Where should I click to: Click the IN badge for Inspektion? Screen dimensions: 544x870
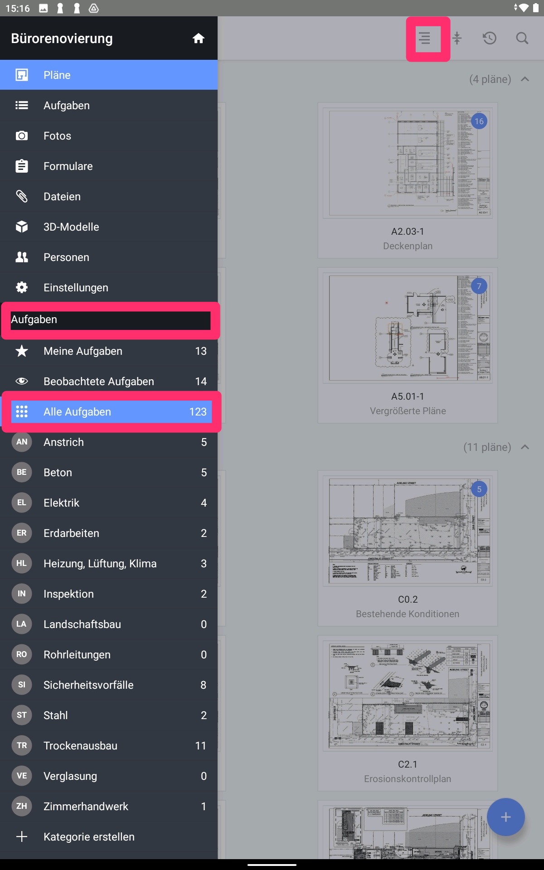(22, 594)
